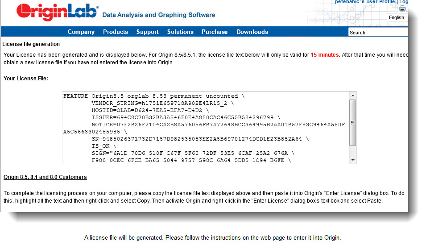Screen dimensions: 426x245
Task: Open the Support menu
Action: click(148, 32)
